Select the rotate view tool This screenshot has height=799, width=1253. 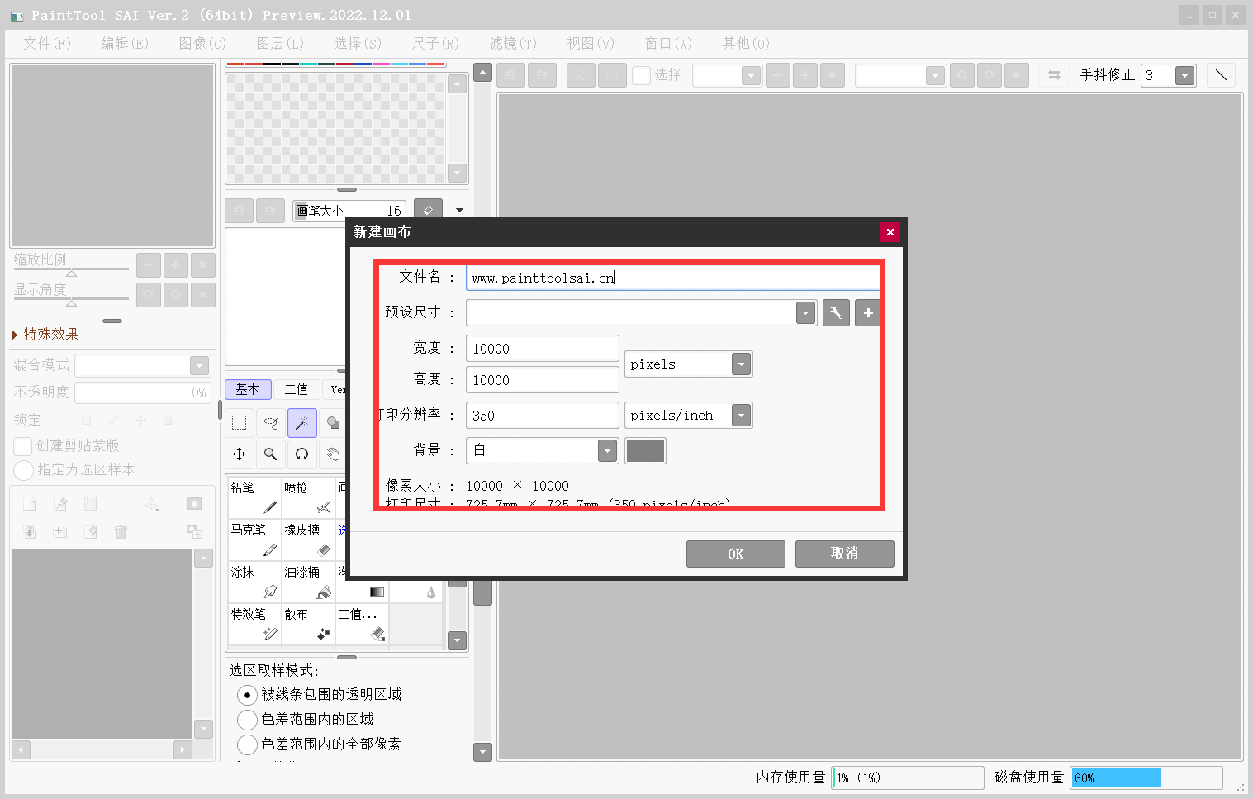(x=302, y=454)
